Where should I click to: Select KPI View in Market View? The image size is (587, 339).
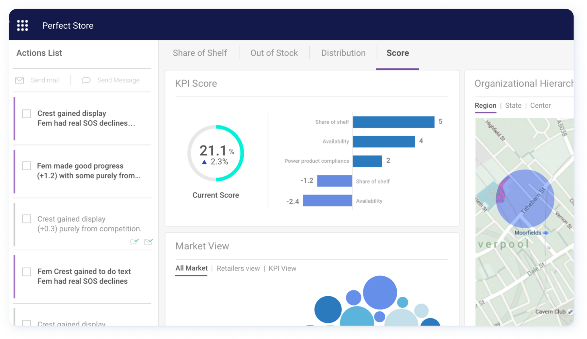coord(282,268)
